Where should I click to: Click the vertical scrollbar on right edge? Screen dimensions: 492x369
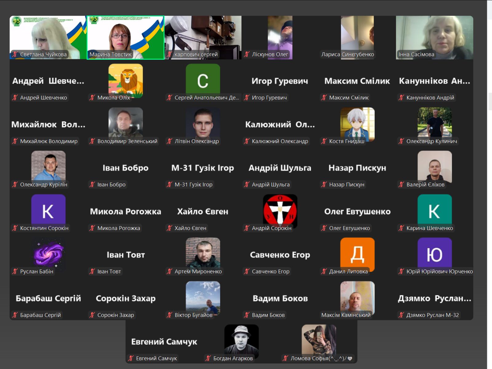(x=490, y=101)
